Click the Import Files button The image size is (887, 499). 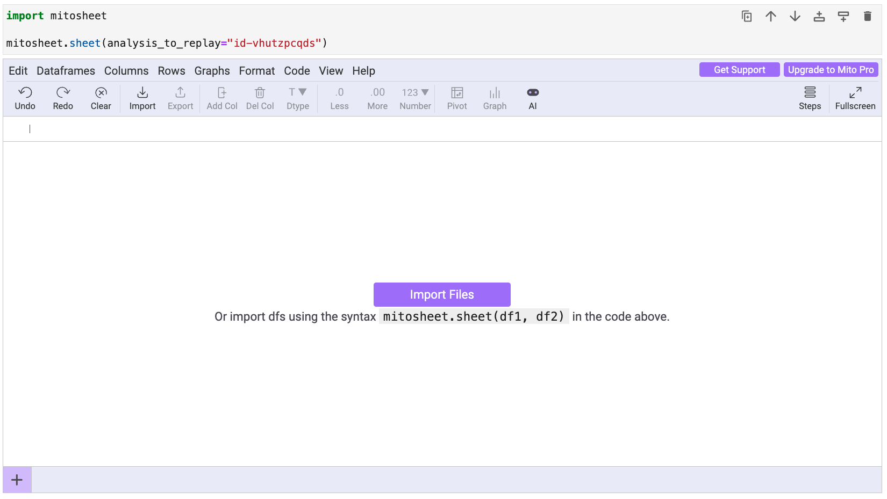[x=442, y=294]
